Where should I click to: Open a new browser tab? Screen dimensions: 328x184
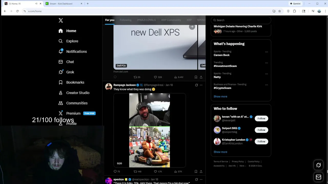88,4
